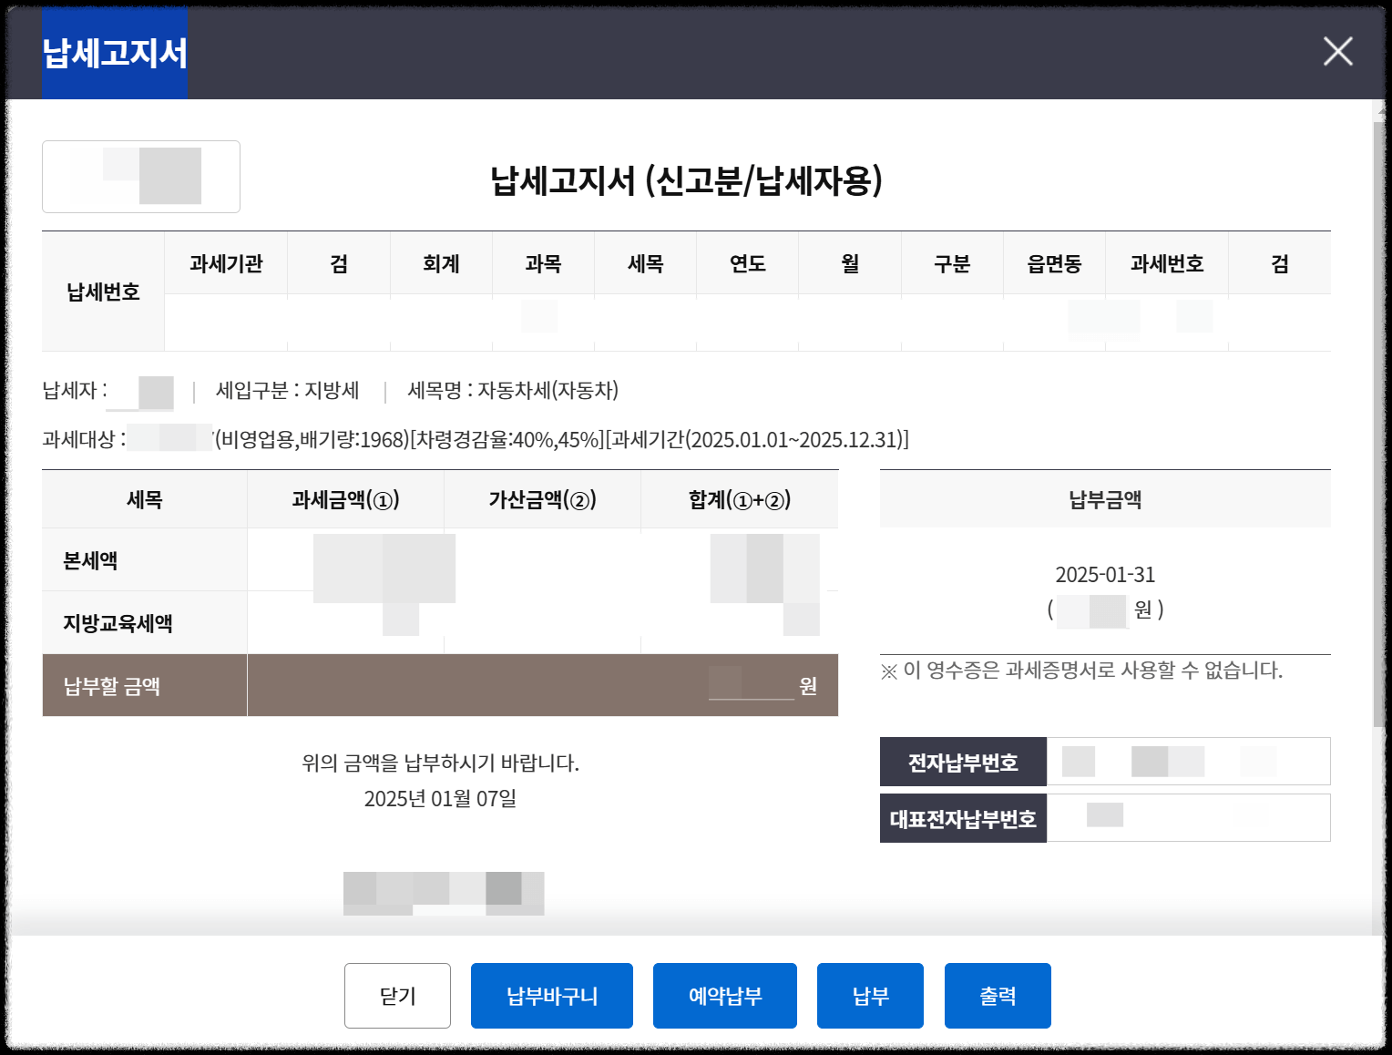Select the 세목명 자동차세 text
1392x1055 pixels.
click(x=515, y=391)
